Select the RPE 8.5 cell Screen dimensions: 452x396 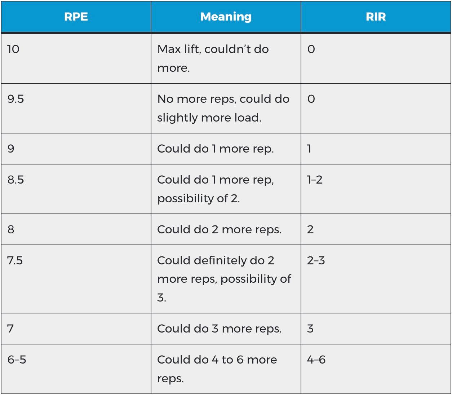[15, 180]
